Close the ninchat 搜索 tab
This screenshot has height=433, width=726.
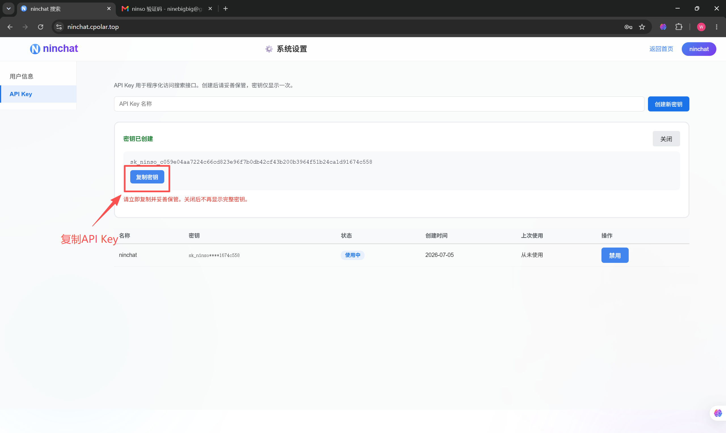[x=109, y=9]
